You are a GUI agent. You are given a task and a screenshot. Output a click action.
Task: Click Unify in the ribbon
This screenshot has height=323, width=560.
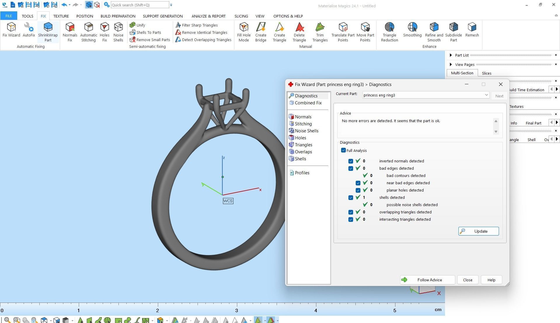137,25
